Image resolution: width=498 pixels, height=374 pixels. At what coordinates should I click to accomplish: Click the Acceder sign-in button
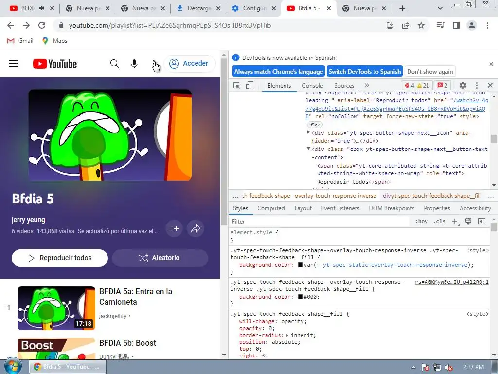tap(189, 63)
